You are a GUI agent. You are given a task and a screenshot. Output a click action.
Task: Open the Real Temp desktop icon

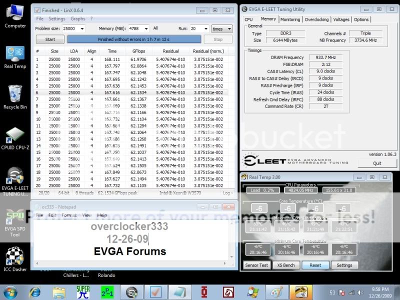[x=15, y=54]
